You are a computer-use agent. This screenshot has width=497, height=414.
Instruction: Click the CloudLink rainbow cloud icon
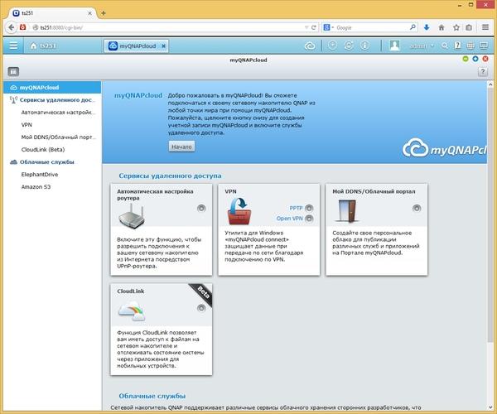[x=132, y=311]
